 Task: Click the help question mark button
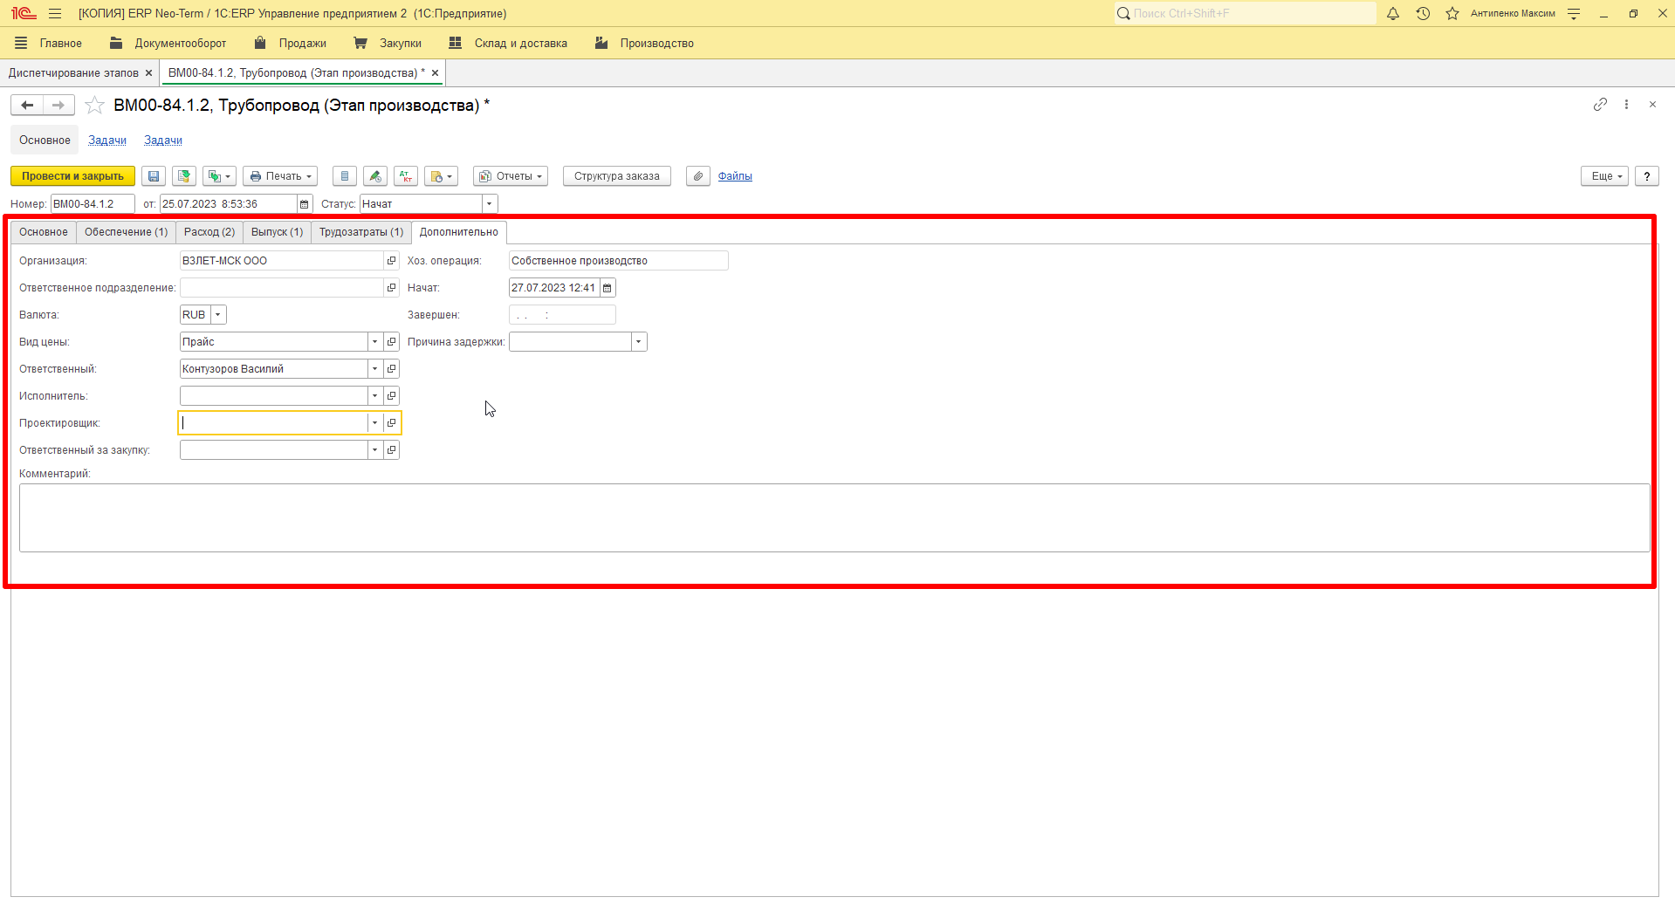point(1647,176)
